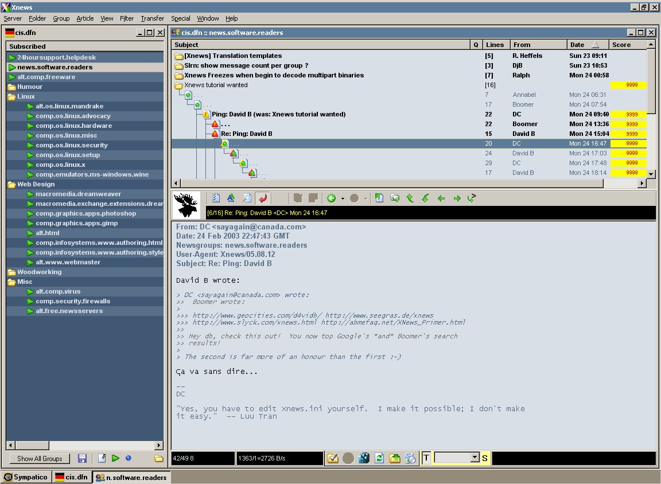This screenshot has width=661, height=484.
Task: Sort articles by the Date column header
Action: coord(577,45)
